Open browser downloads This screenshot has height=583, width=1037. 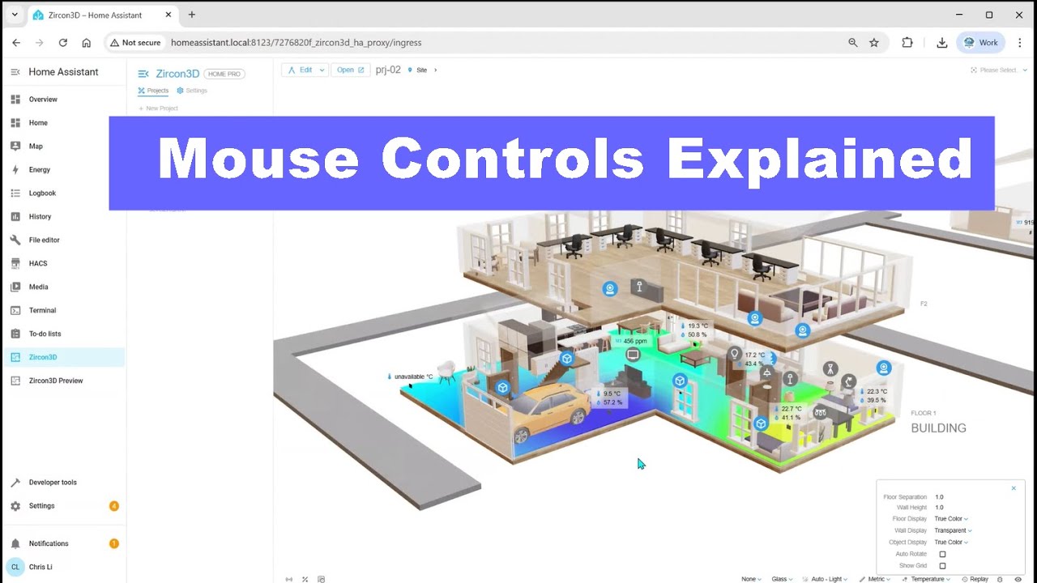[x=942, y=43]
